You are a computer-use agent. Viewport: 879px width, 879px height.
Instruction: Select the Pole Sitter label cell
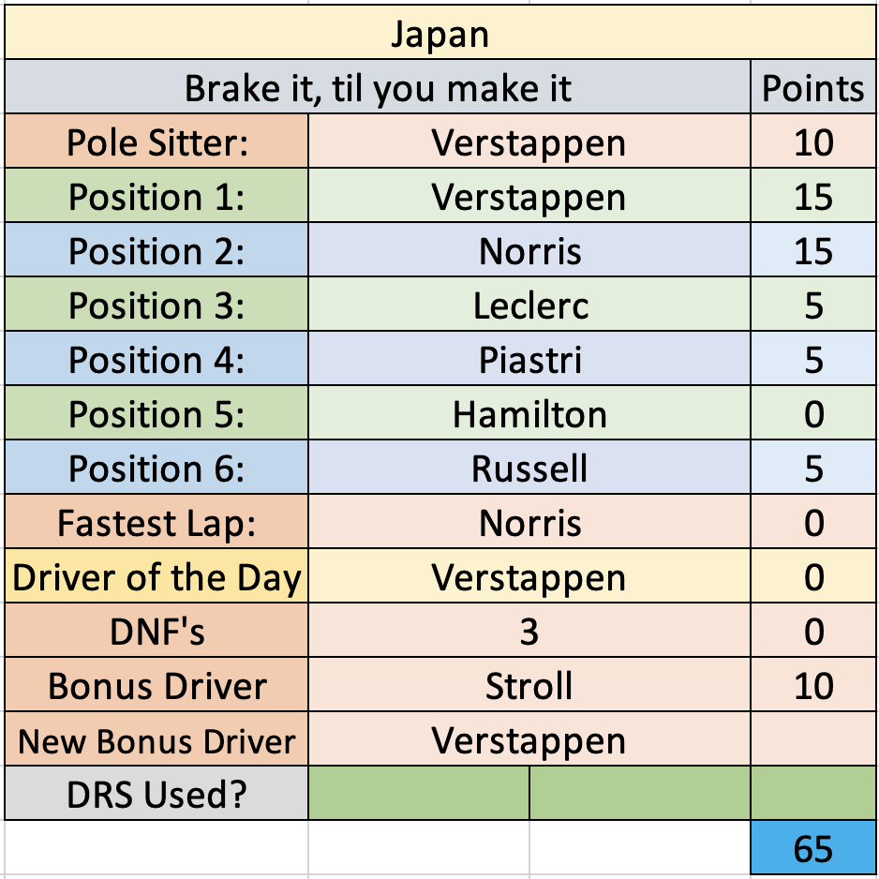pos(156,141)
